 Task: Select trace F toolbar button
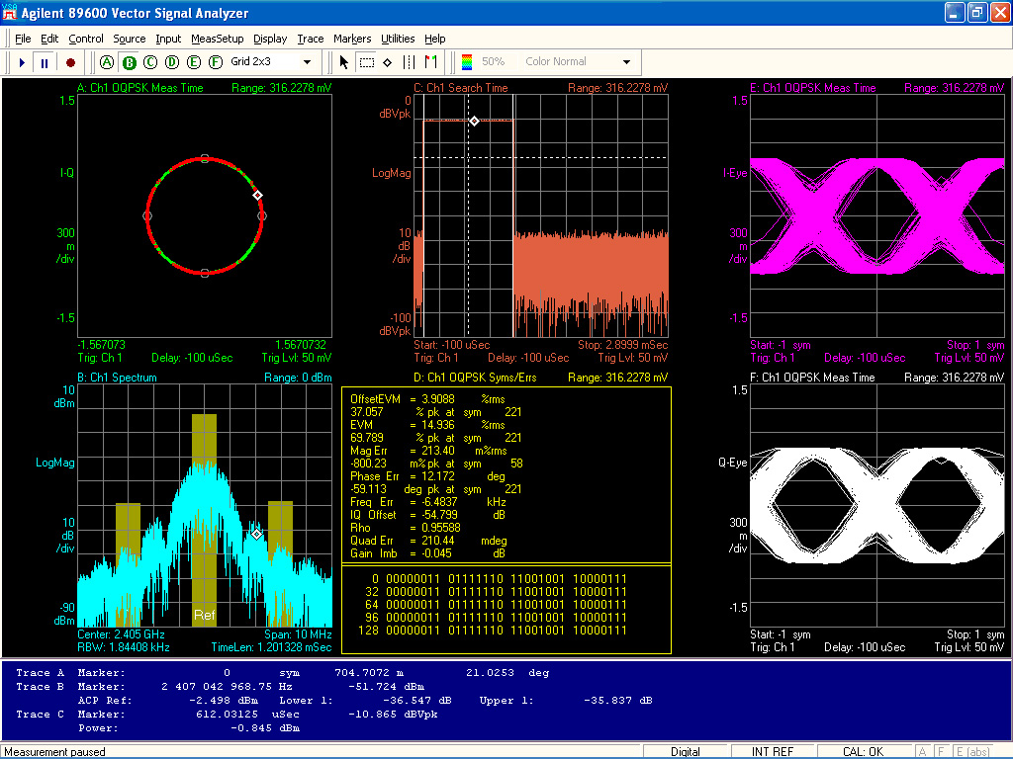click(x=216, y=62)
